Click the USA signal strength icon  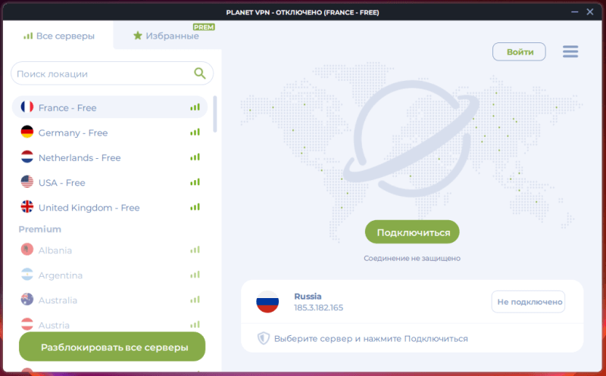tap(195, 182)
